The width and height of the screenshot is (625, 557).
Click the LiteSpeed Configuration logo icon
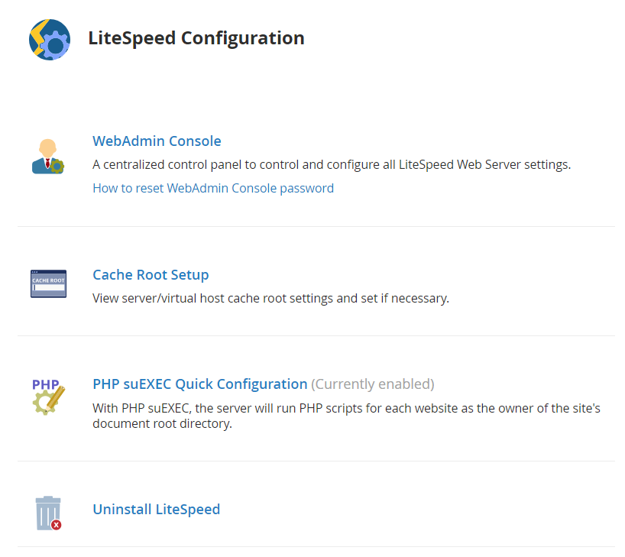tap(50, 40)
